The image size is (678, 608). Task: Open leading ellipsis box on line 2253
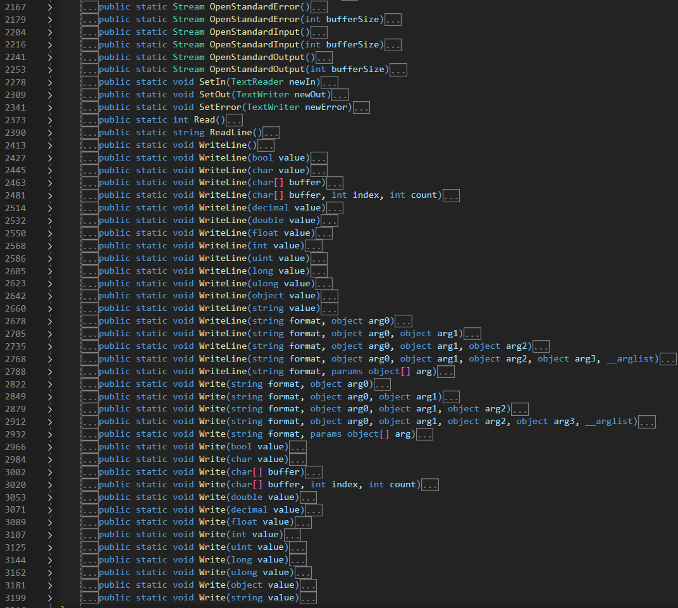tap(90, 70)
